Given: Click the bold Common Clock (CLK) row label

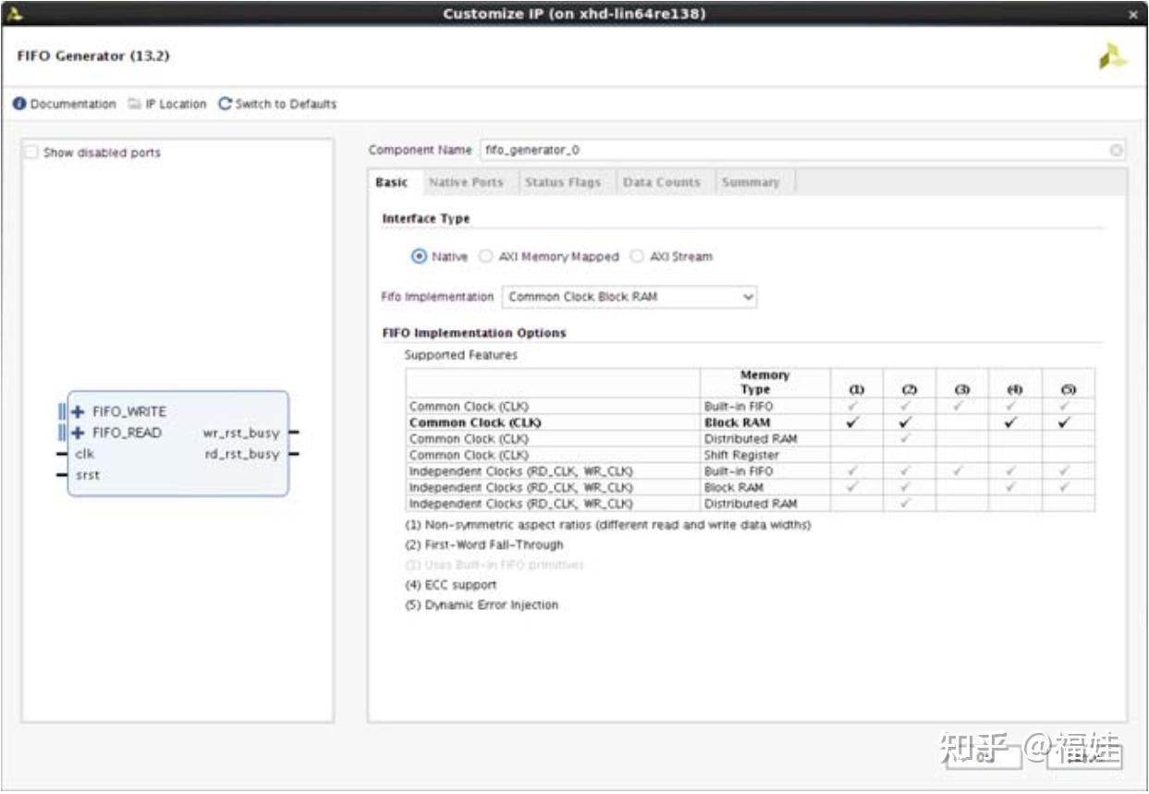Looking at the screenshot, I should 475,423.
